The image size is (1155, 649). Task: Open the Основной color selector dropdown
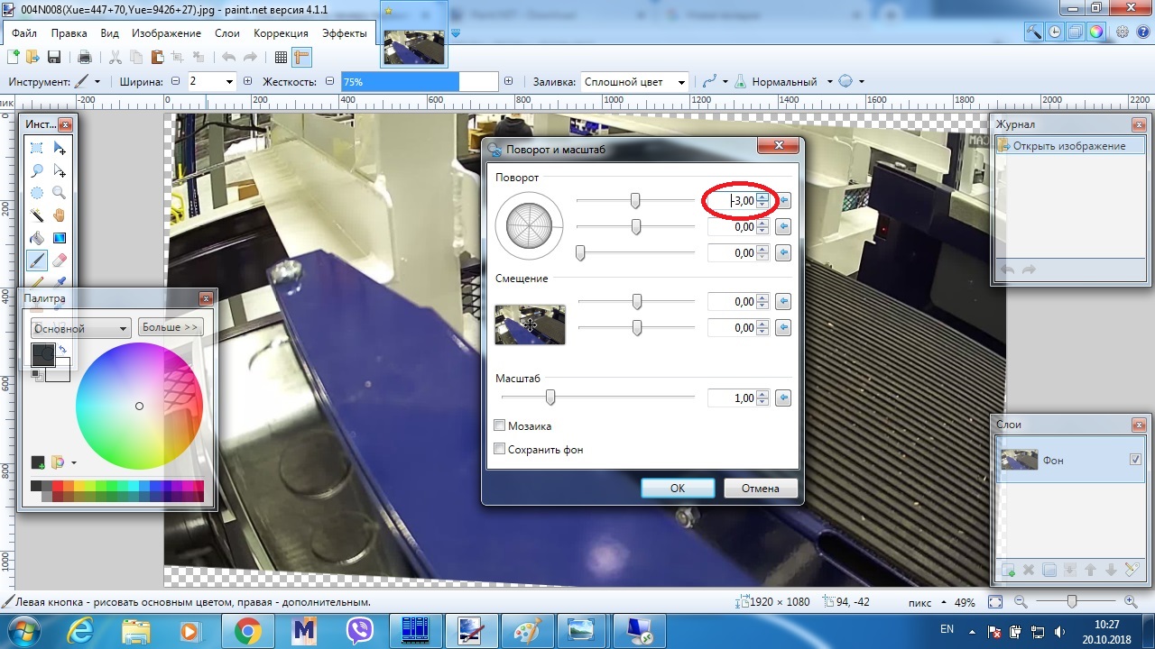coord(81,328)
